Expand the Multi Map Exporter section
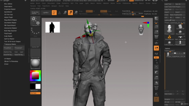The image size is (189, 106). (10, 31)
